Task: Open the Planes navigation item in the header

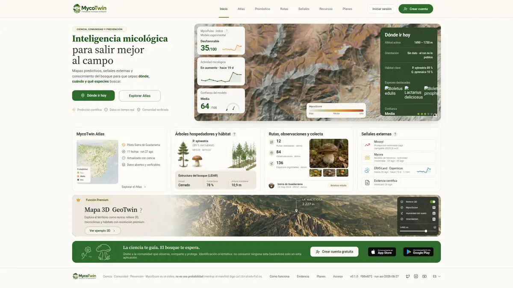Action: click(348, 9)
